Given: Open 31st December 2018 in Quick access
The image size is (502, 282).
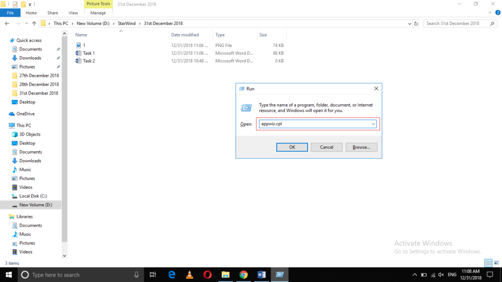Looking at the screenshot, I should pyautogui.click(x=39, y=93).
